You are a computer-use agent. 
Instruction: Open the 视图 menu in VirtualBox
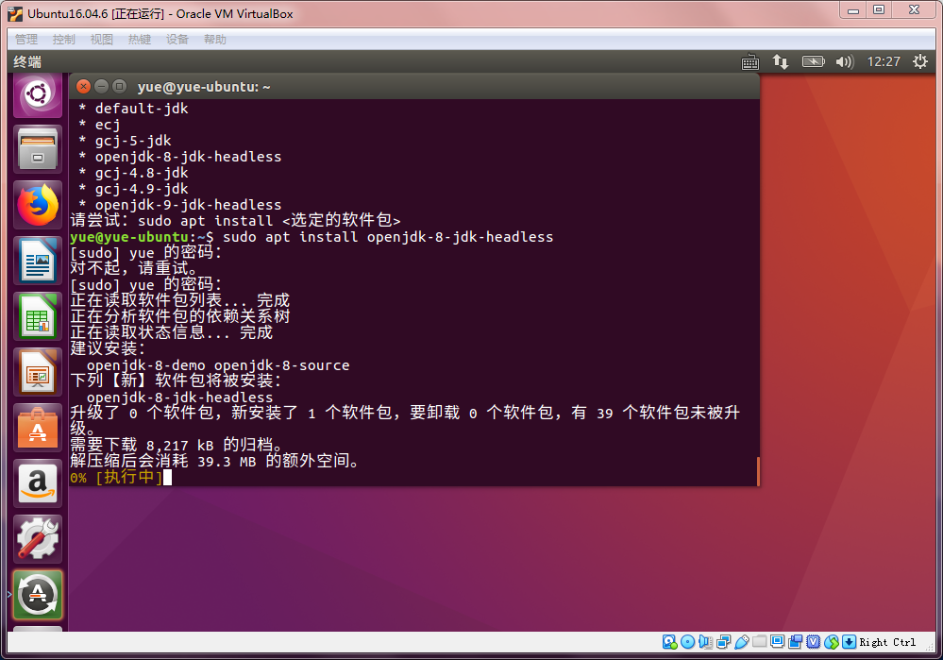[102, 40]
